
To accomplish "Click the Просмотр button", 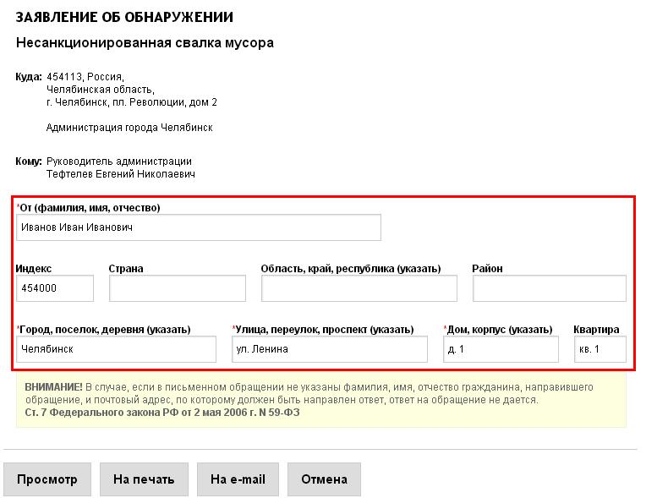I will point(47,479).
